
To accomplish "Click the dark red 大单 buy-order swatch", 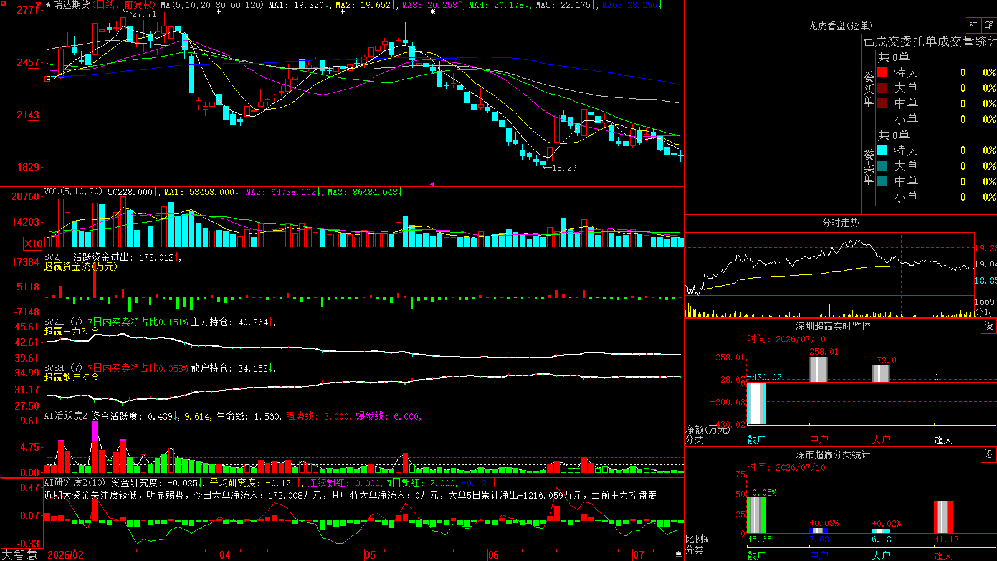I will click(x=882, y=88).
